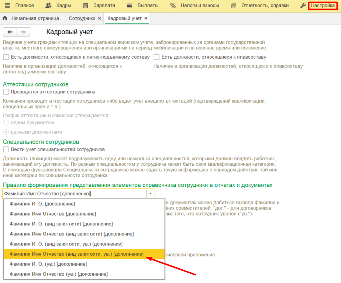Image resolution: width=341 pixels, height=283 pixels.
Task: Open the Отчетность, справки section
Action: [265, 6]
